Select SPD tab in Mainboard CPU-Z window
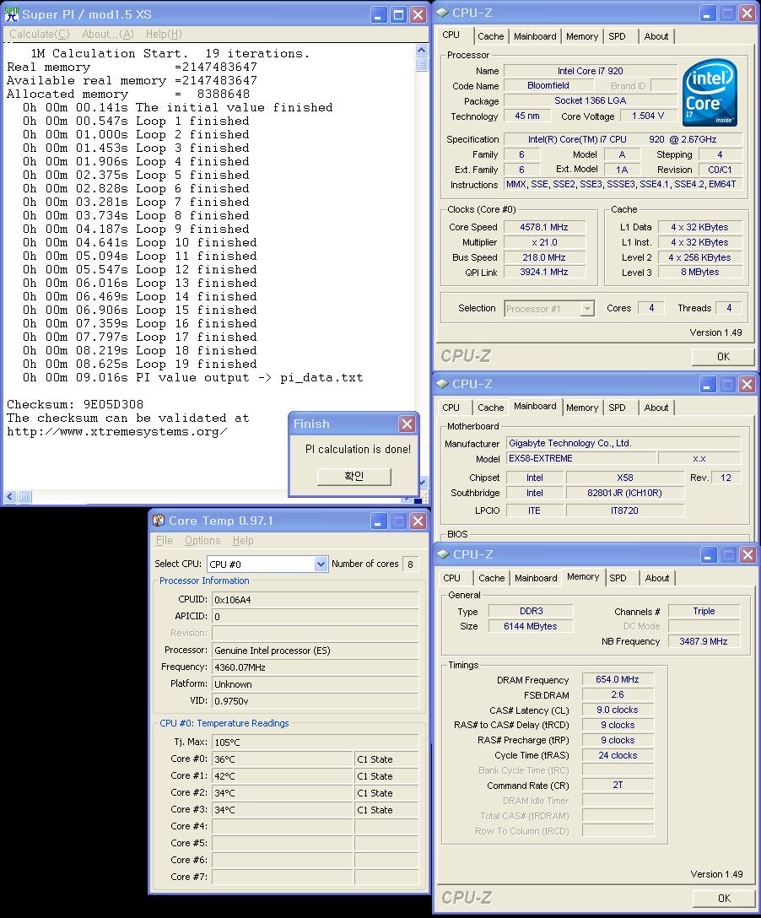This screenshot has height=918, width=761. click(617, 408)
